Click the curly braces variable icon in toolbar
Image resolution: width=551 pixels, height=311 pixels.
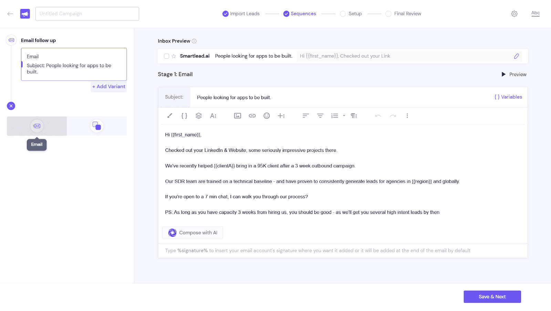coord(184,116)
